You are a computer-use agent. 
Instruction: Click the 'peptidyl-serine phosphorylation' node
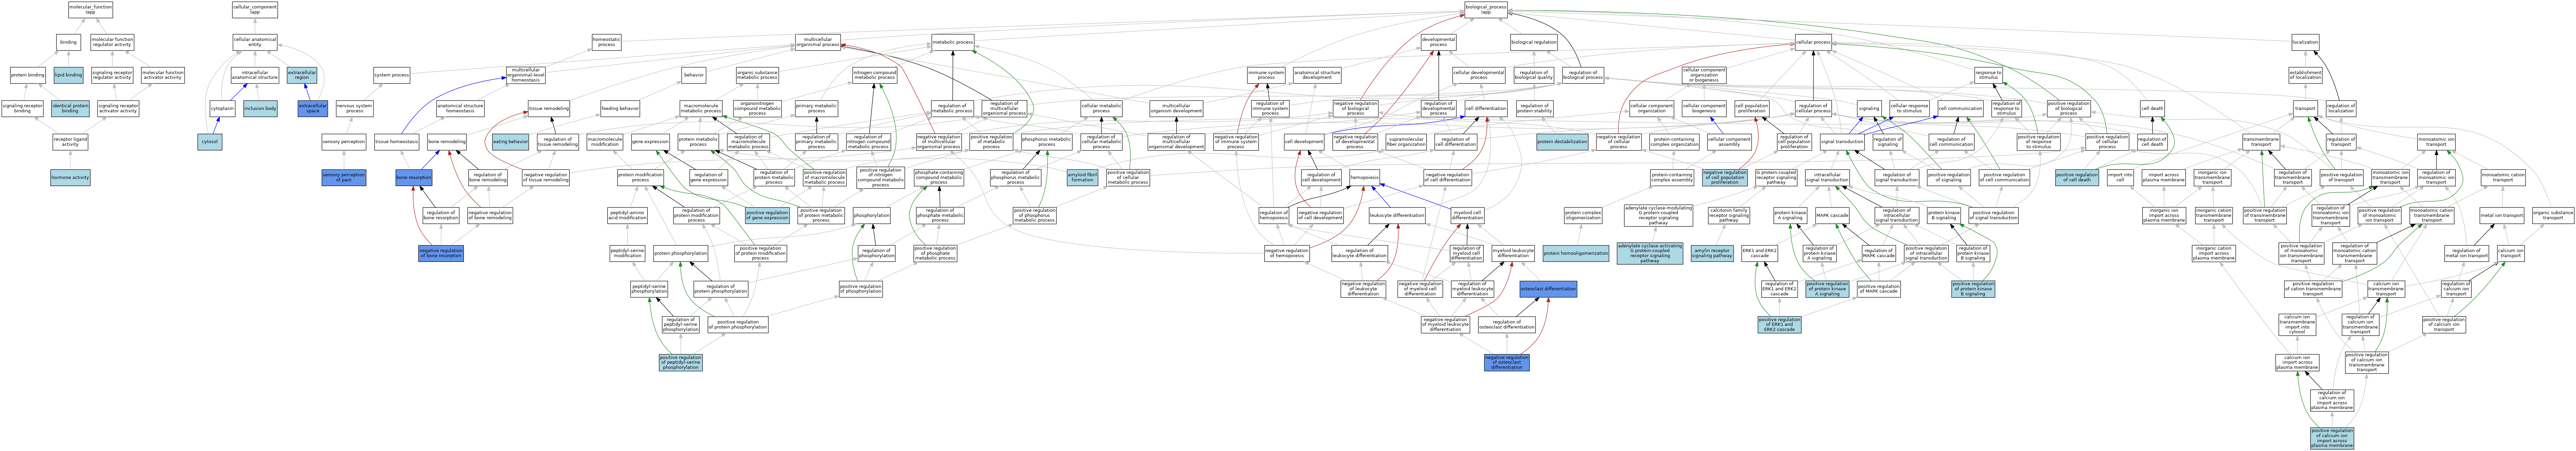coord(649,289)
